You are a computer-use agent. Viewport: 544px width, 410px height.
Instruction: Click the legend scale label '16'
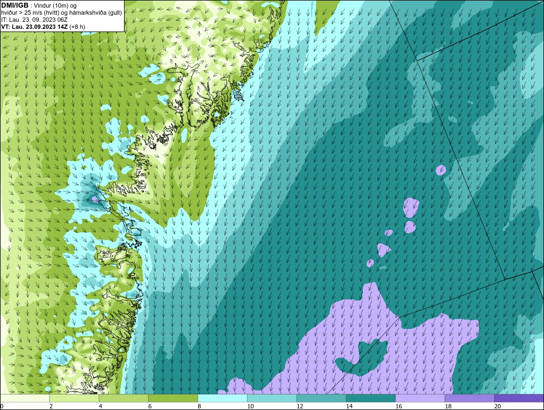click(399, 406)
